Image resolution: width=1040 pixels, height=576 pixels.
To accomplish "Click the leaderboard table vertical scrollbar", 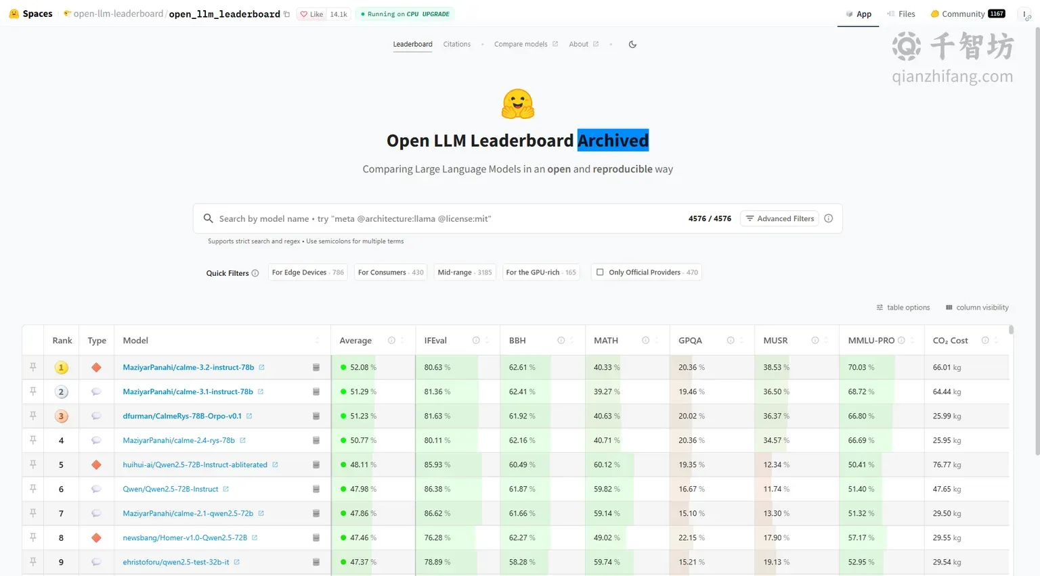I will tap(1011, 330).
